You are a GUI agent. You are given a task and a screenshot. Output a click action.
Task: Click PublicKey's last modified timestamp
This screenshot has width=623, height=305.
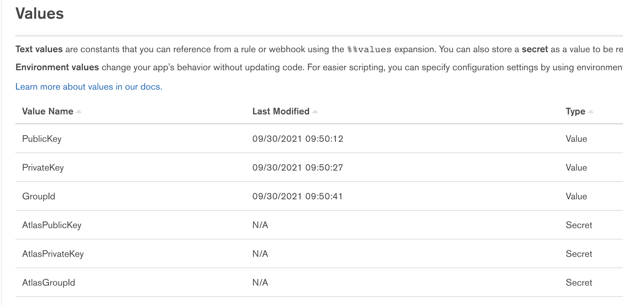[x=297, y=139]
